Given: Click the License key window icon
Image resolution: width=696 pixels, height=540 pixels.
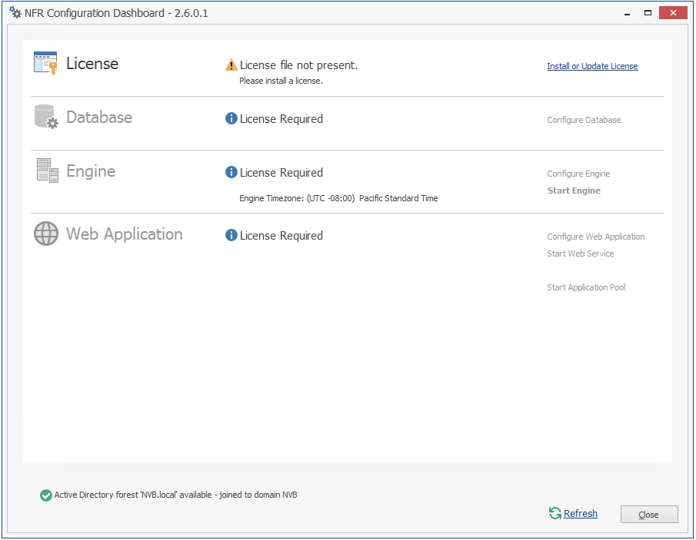Looking at the screenshot, I should point(45,63).
